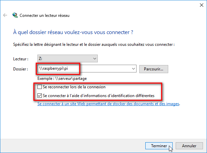This screenshot has width=207, height=153.
Task: Click the 'Exemple : \\serveur\partage' hint text
Action: tap(62, 79)
